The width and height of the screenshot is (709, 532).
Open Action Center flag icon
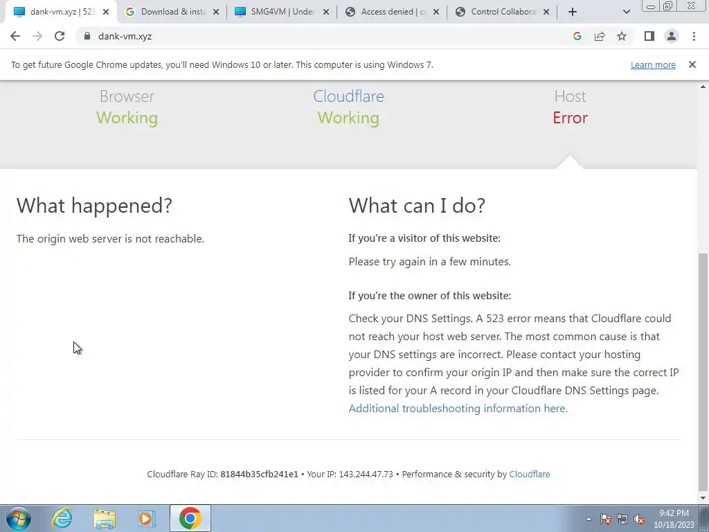coord(605,520)
